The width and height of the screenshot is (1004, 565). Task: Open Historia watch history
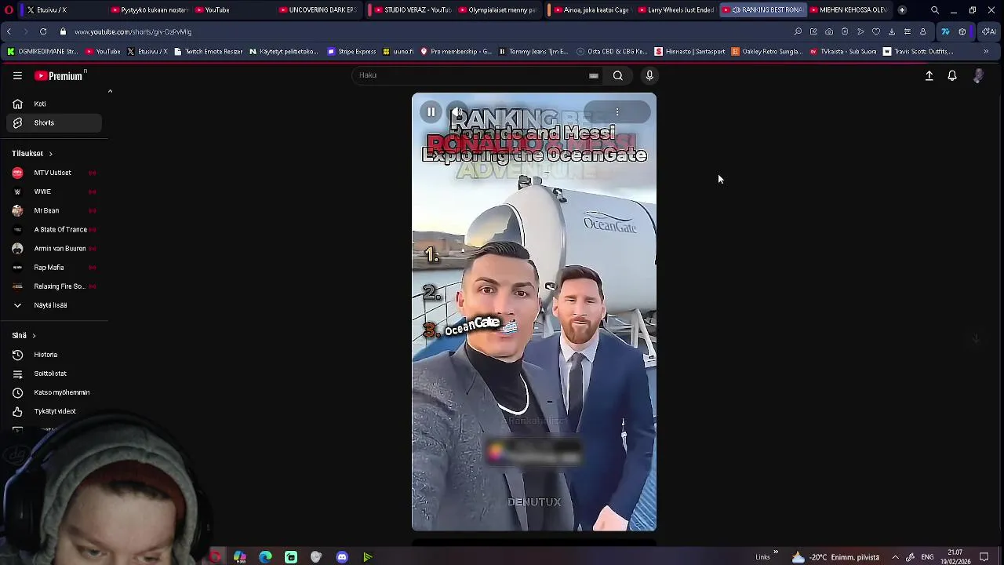click(x=54, y=355)
